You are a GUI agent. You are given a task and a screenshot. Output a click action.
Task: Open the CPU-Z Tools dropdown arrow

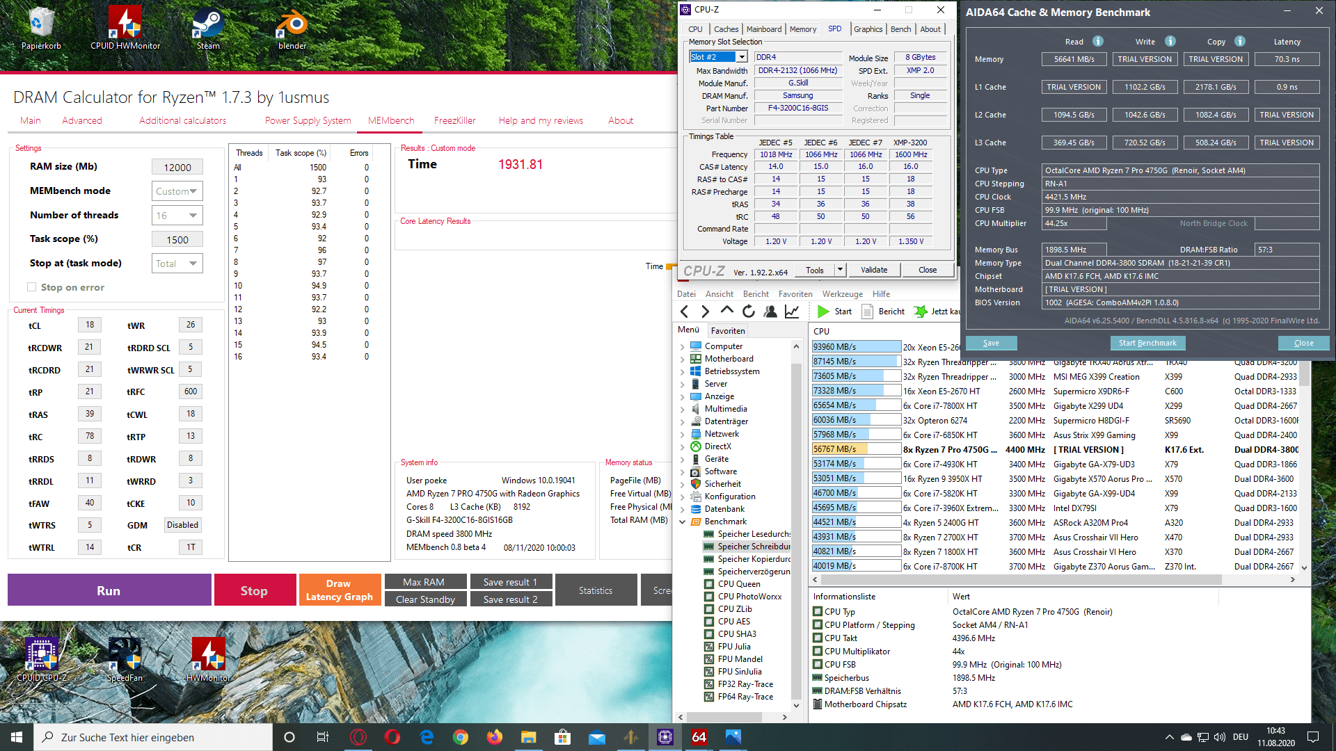pos(840,270)
